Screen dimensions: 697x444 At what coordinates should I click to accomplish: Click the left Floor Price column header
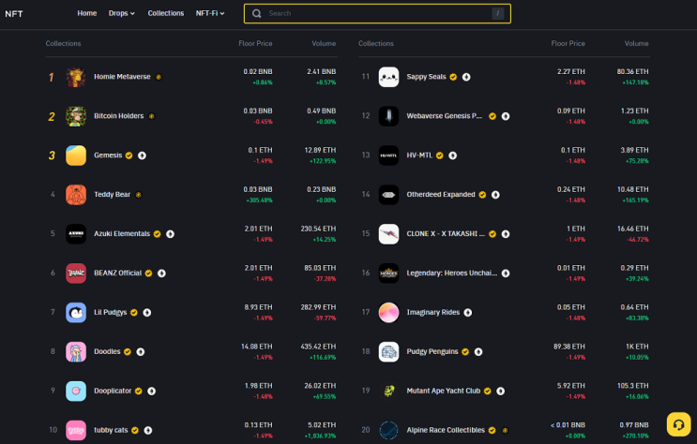(x=255, y=43)
